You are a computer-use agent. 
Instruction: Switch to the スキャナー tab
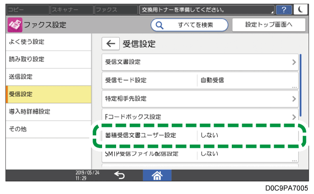[72, 9]
